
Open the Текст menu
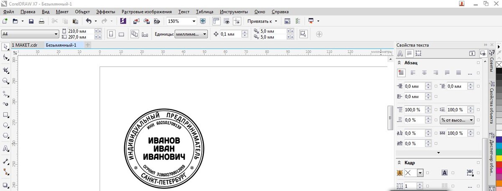(184, 12)
